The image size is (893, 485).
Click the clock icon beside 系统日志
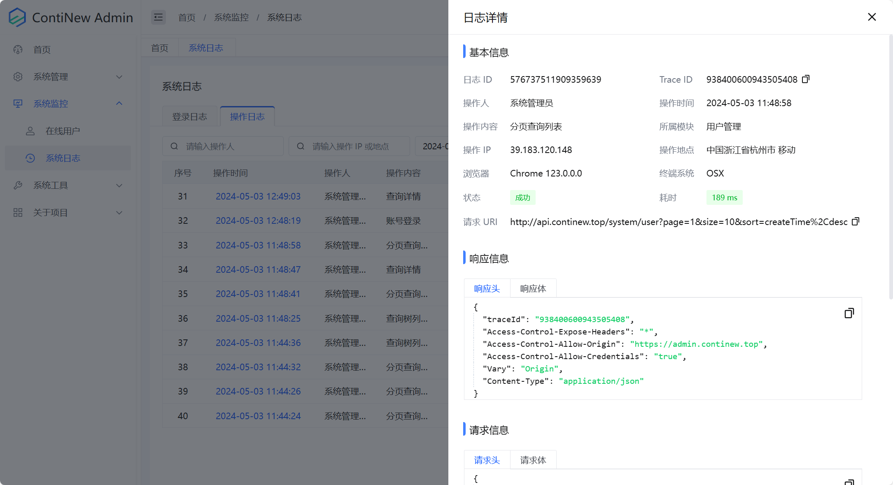tap(30, 158)
